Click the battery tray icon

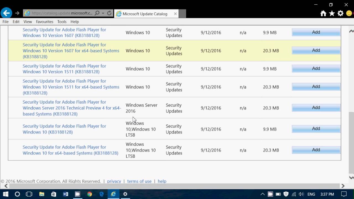click(x=278, y=194)
